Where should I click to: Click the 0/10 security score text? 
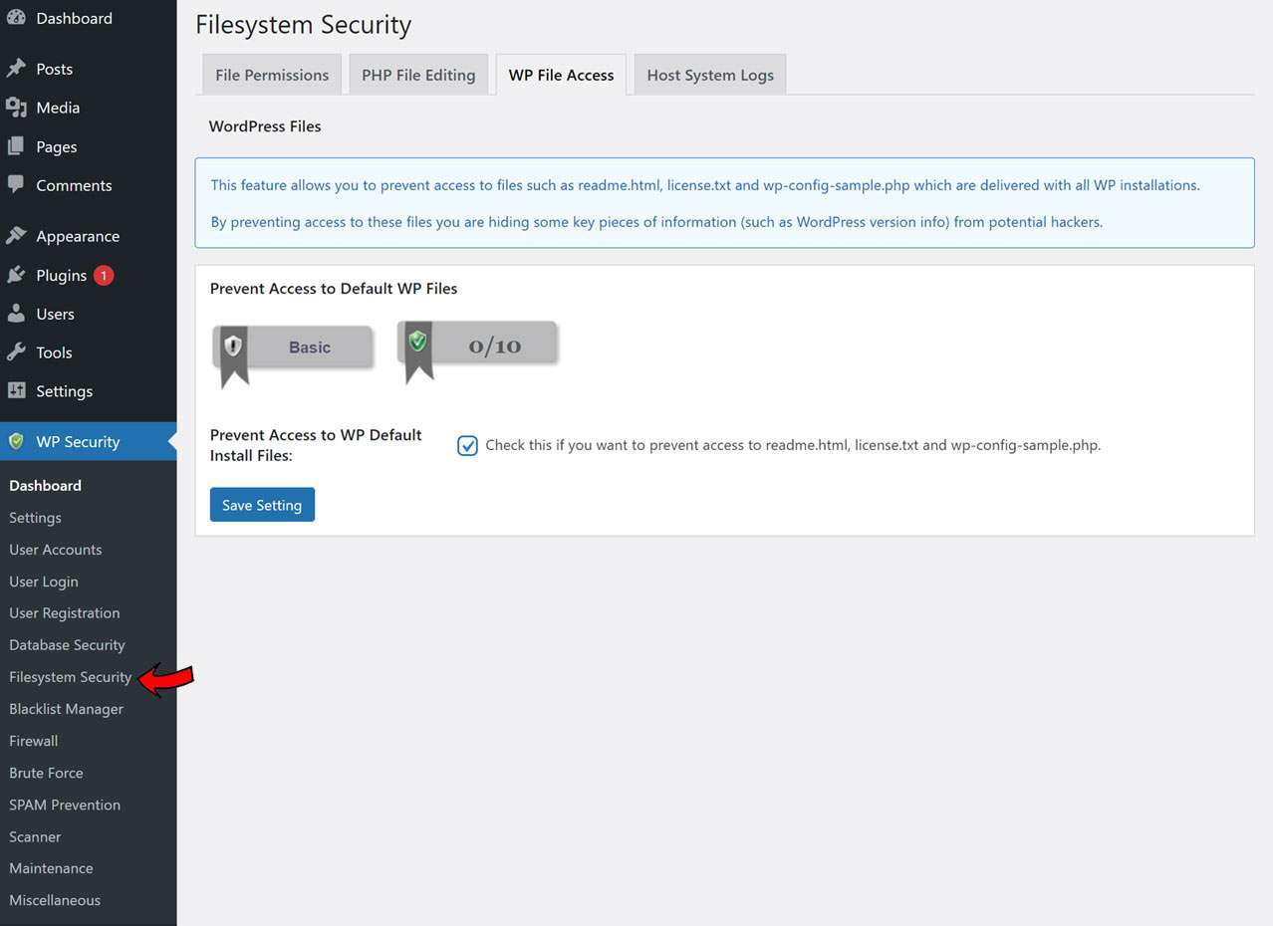point(495,346)
